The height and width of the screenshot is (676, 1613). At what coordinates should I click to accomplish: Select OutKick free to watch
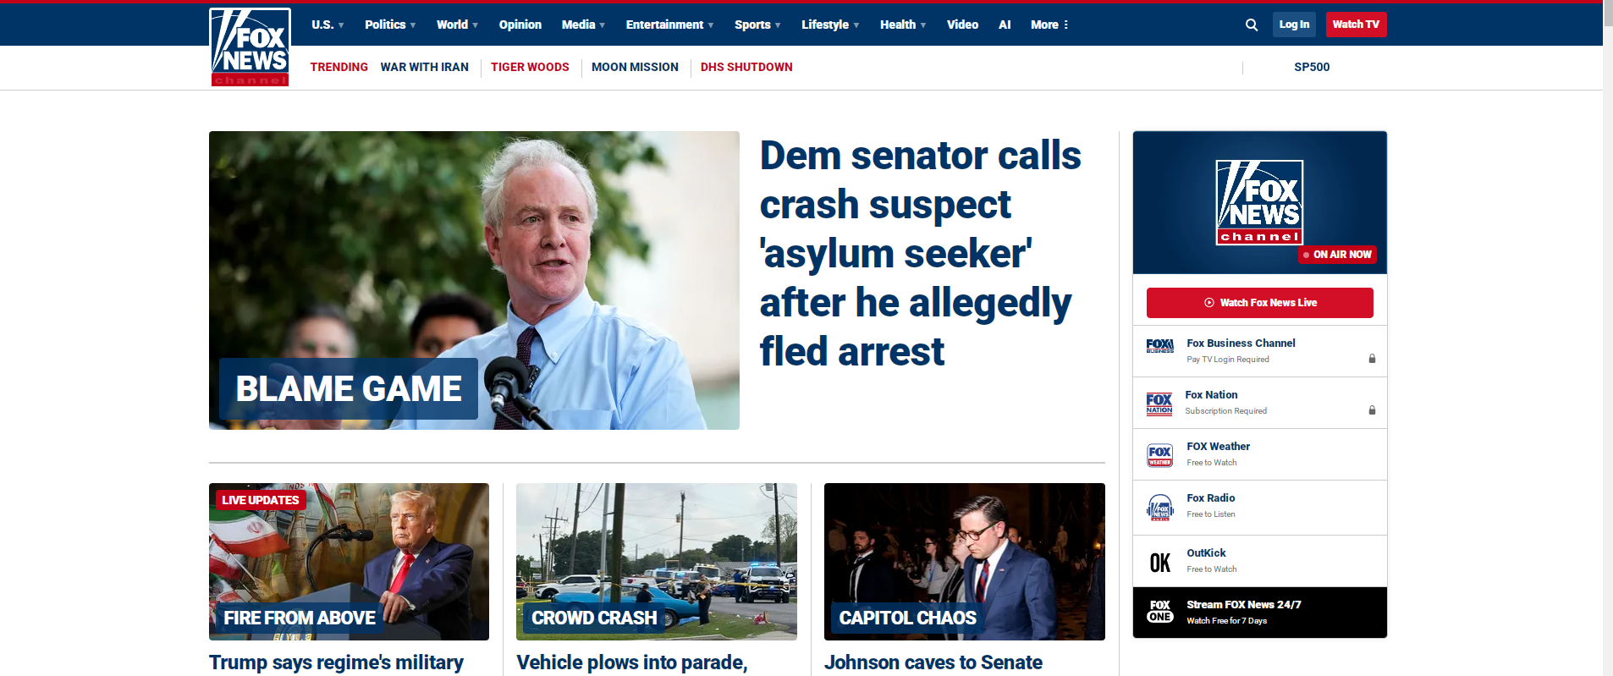[x=1259, y=561]
